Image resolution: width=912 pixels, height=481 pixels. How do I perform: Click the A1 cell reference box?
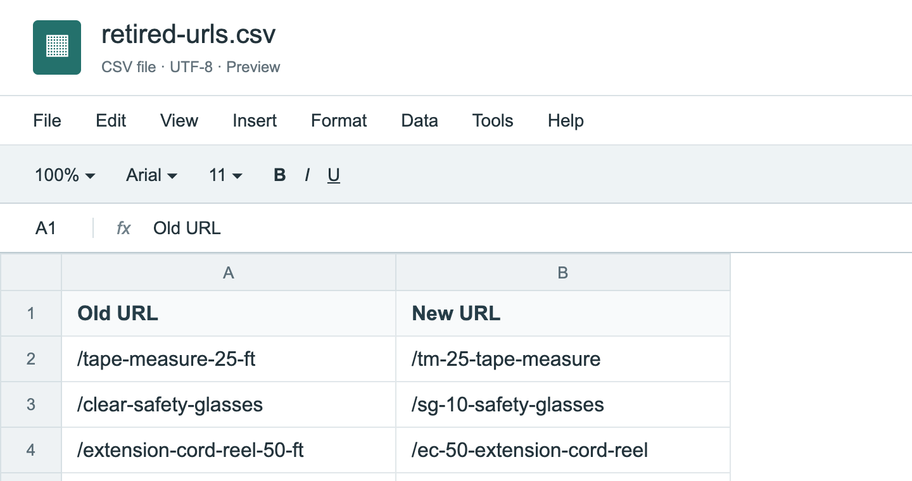(46, 228)
